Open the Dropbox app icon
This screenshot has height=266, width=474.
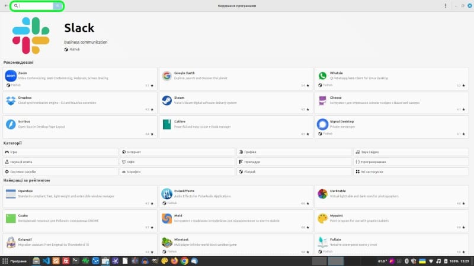point(11,100)
